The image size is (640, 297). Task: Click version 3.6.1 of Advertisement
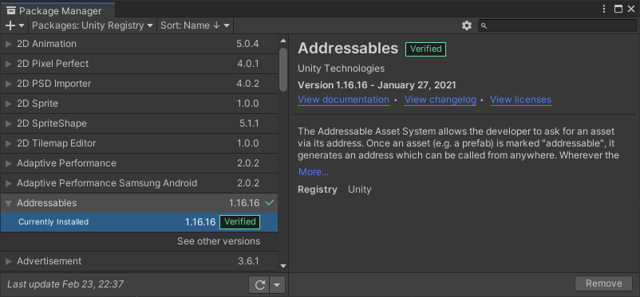[x=248, y=261]
